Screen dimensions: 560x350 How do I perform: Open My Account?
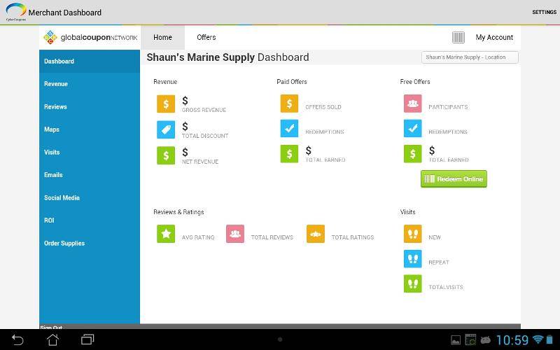(x=494, y=37)
